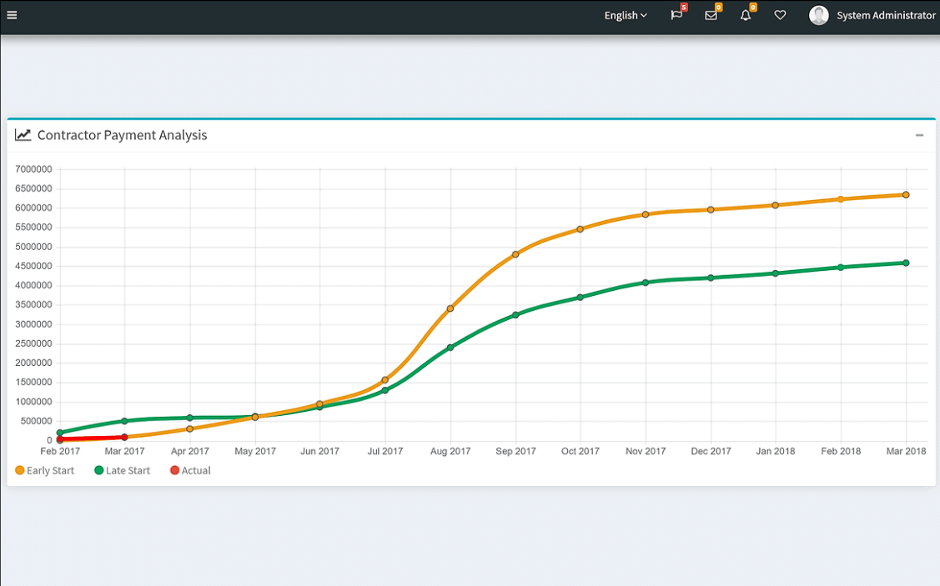The width and height of the screenshot is (940, 586).
Task: Click the flag notifications icon
Action: coord(676,15)
